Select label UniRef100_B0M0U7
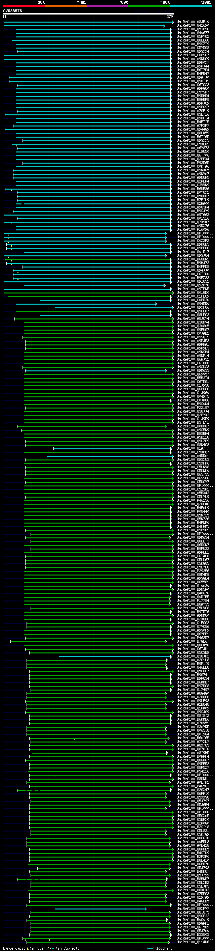 click(193, 426)
